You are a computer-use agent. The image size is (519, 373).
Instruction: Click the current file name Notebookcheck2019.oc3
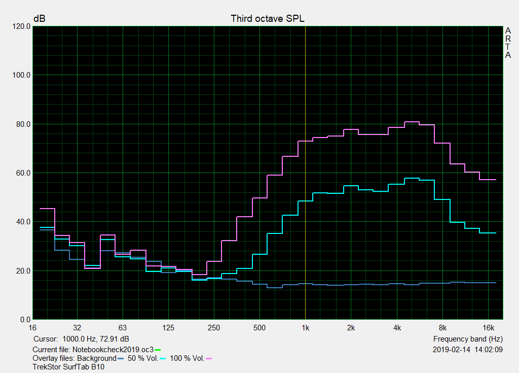point(113,350)
